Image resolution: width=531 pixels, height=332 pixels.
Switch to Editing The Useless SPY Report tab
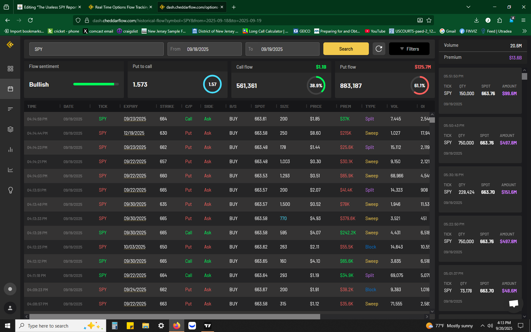coord(49,7)
